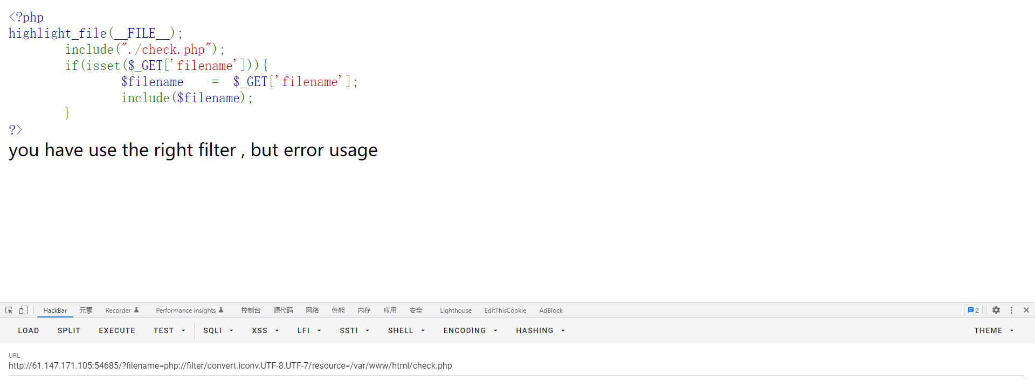Expand the ENCODING dropdown
The height and width of the screenshot is (381, 1035).
click(x=470, y=330)
